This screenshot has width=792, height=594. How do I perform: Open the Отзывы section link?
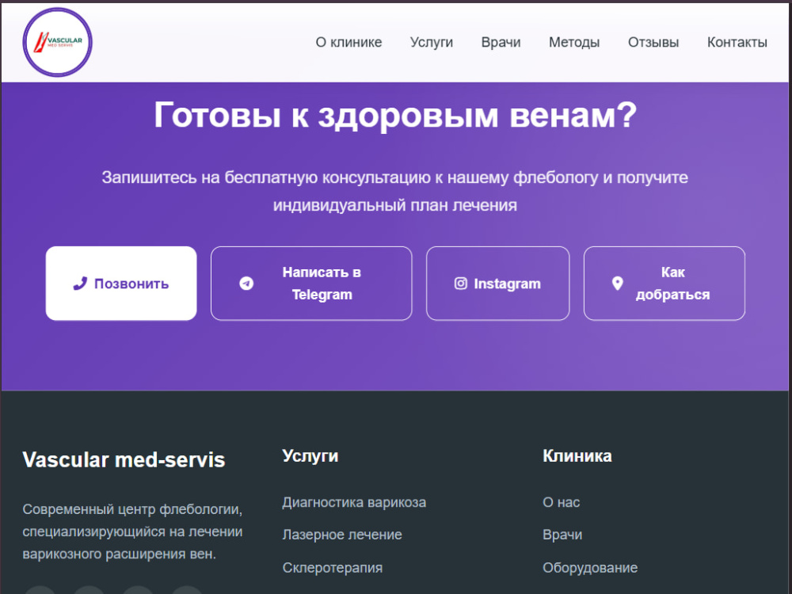coord(653,43)
